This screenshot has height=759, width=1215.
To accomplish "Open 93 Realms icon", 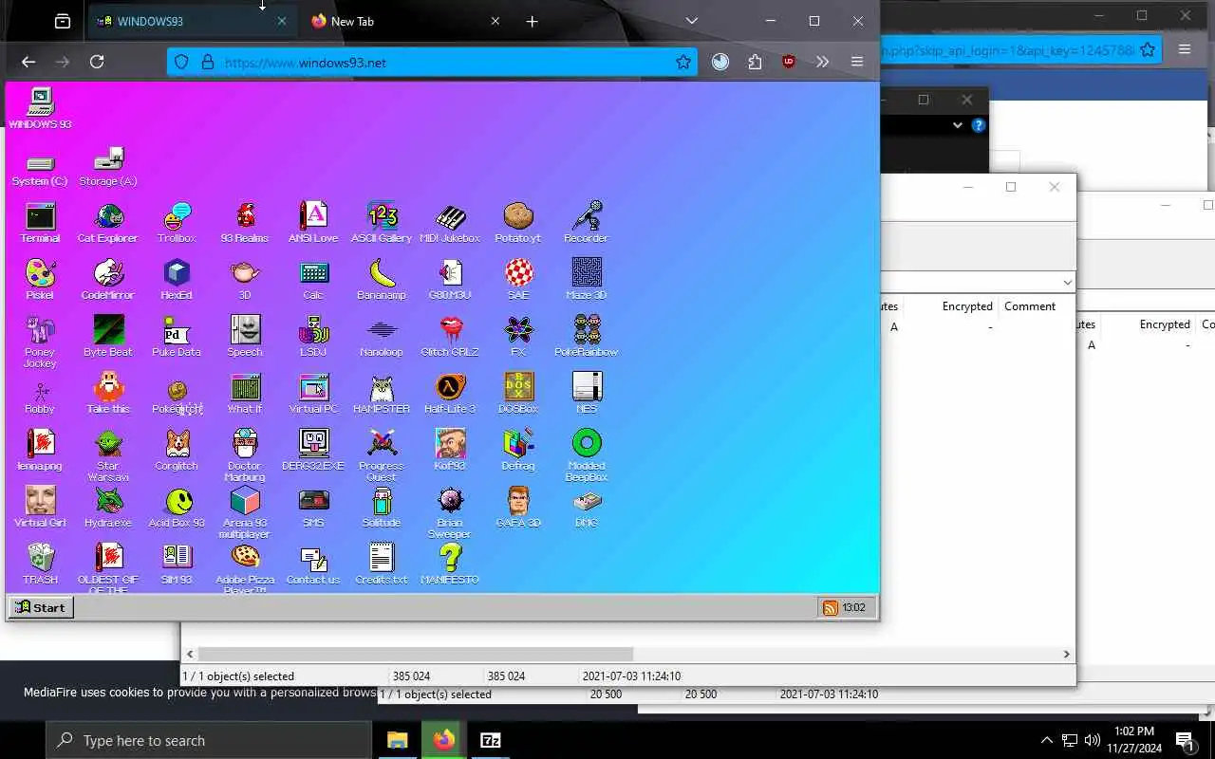I will tap(245, 222).
